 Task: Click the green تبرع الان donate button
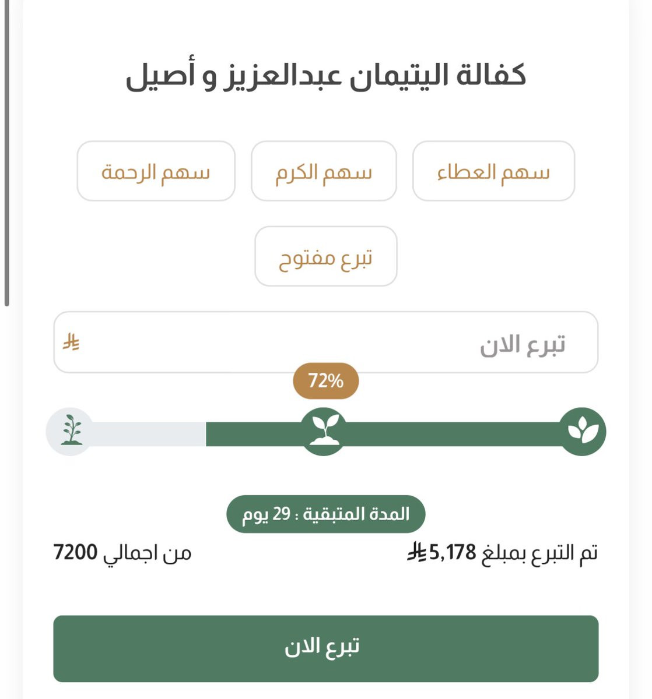325,648
